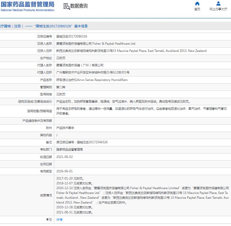Click the 型号规格 row label
231x226 pixels.
[46, 94]
